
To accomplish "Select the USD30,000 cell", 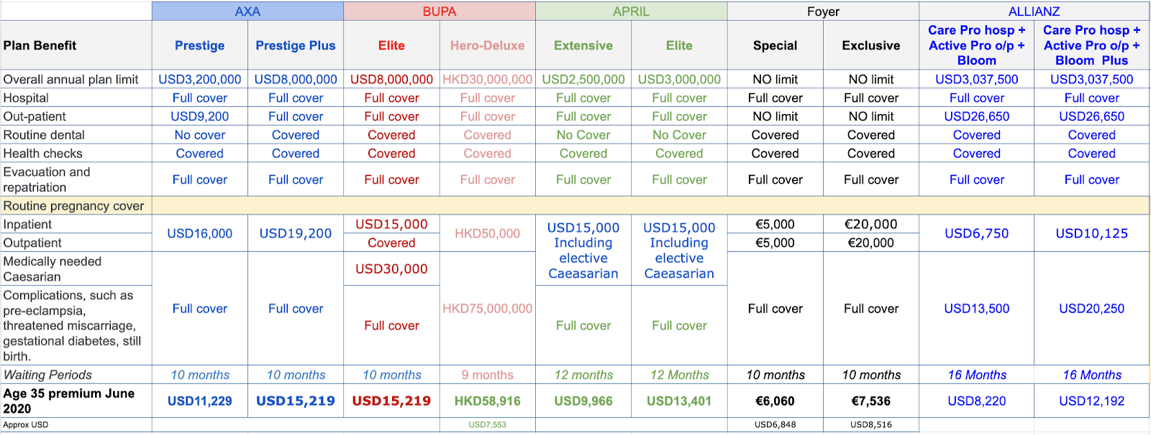I will [x=391, y=268].
